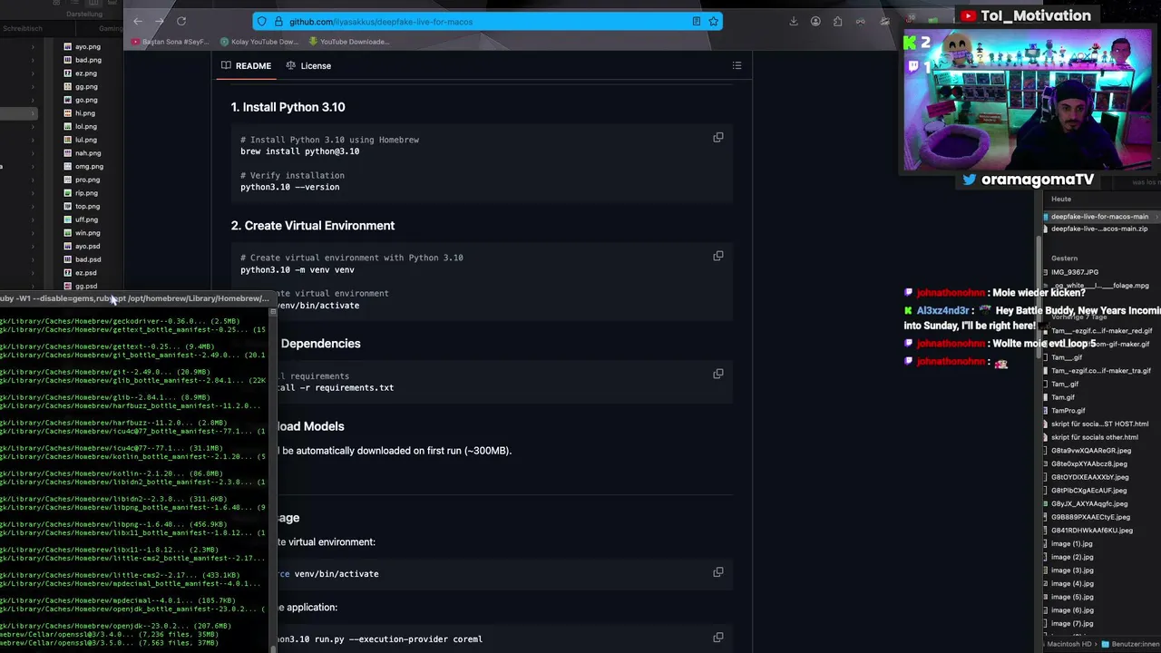1161x653 pixels.
Task: Select hi.png in left Finder window
Action: (x=84, y=113)
